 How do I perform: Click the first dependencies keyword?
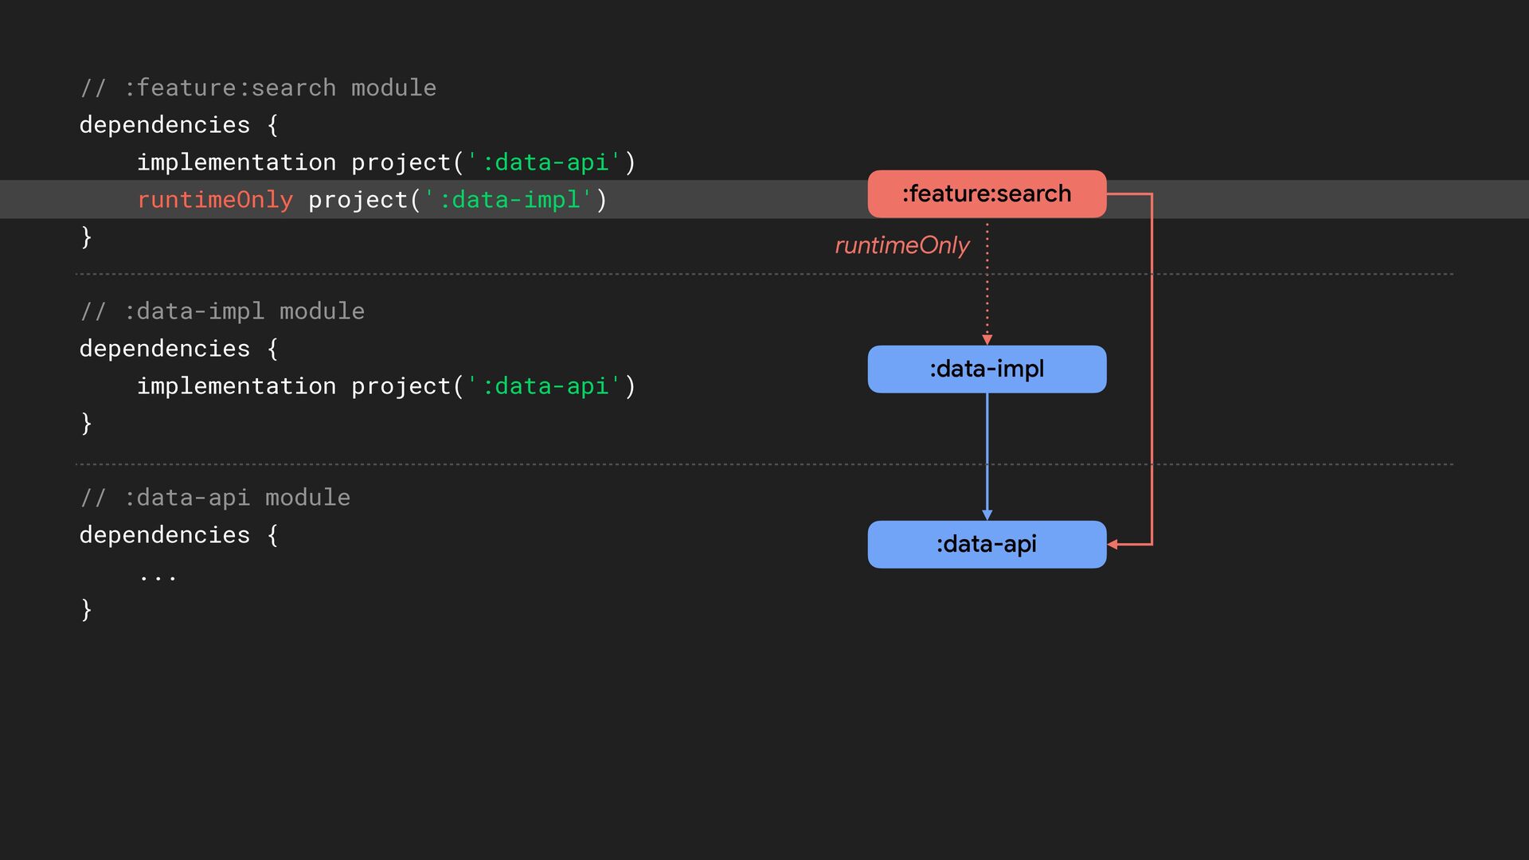tap(164, 125)
